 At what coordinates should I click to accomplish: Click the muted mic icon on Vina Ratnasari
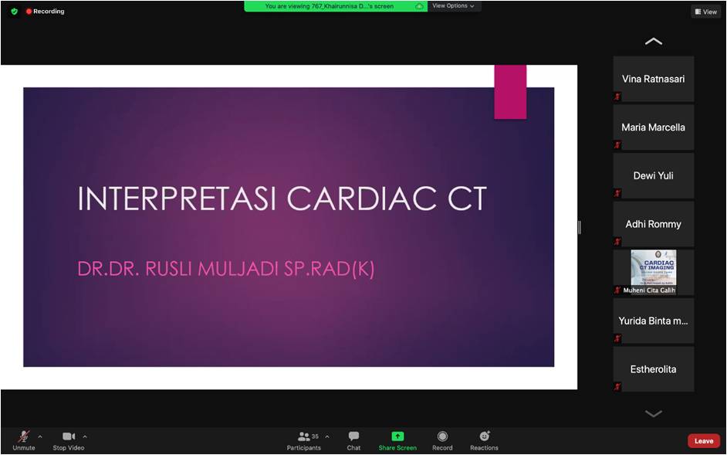617,97
